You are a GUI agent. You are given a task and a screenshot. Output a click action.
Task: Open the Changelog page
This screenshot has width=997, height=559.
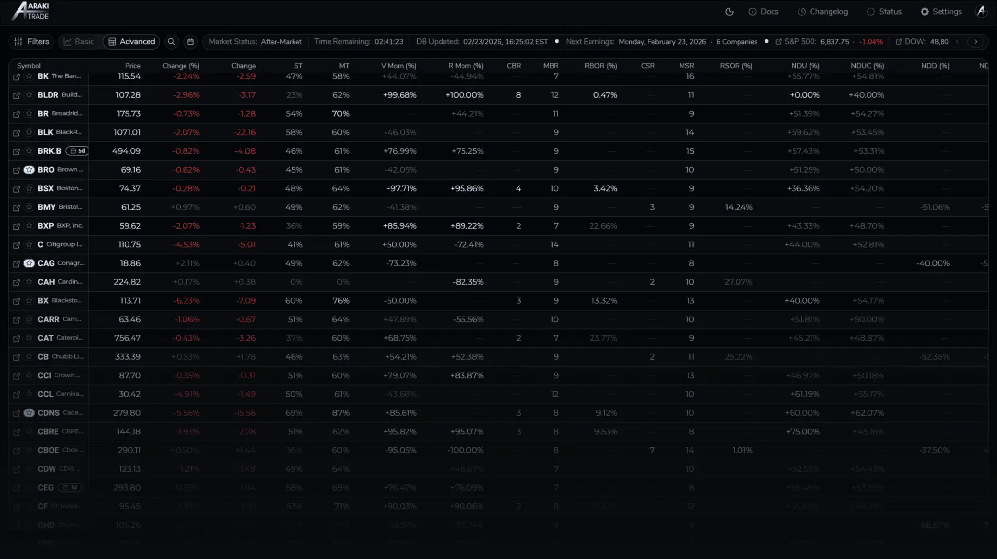[x=823, y=12]
